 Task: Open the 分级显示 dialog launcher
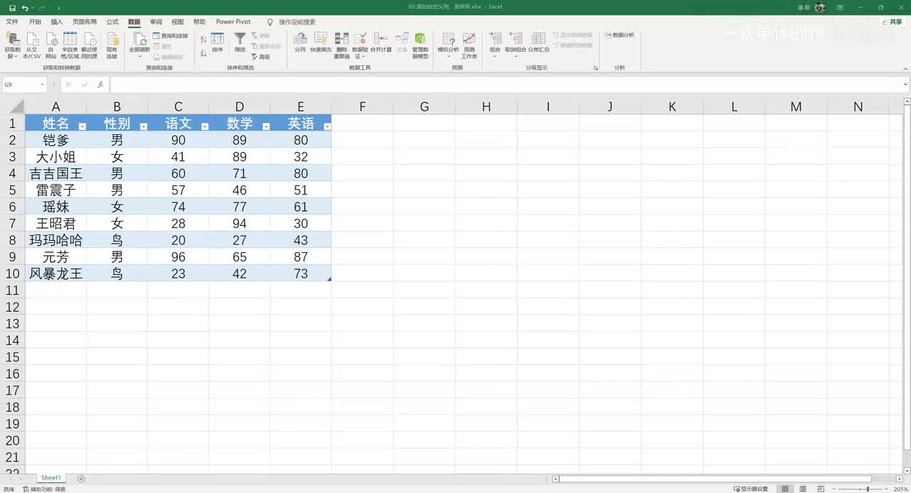596,68
